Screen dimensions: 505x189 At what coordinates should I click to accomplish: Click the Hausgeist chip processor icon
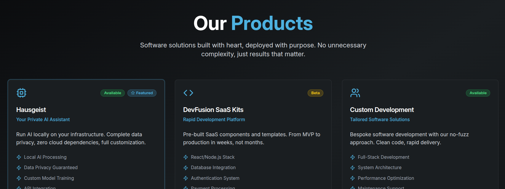[x=21, y=93]
